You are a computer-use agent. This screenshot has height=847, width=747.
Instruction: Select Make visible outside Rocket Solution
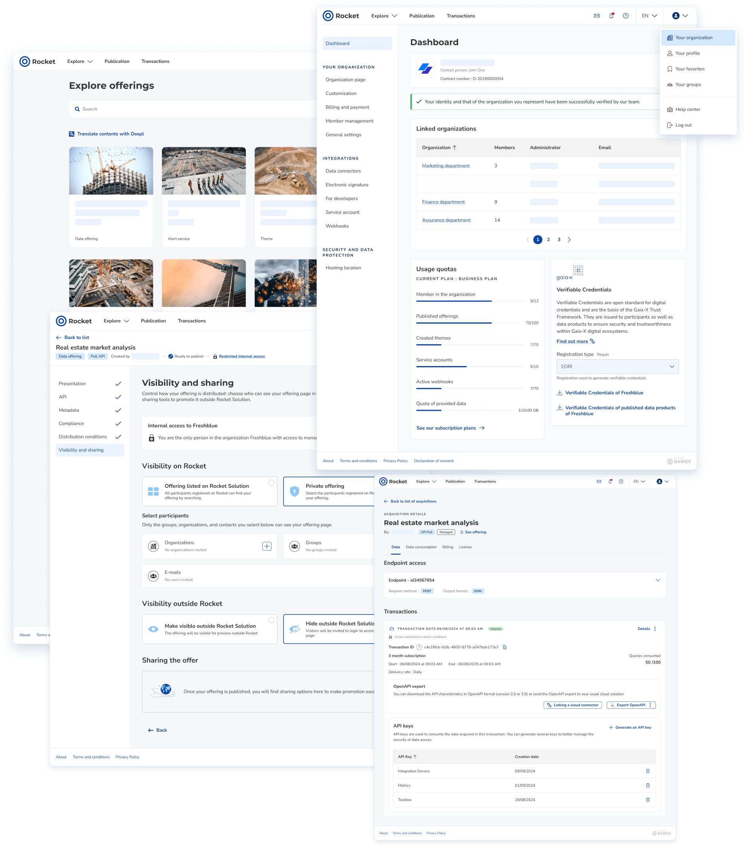pyautogui.click(x=210, y=629)
